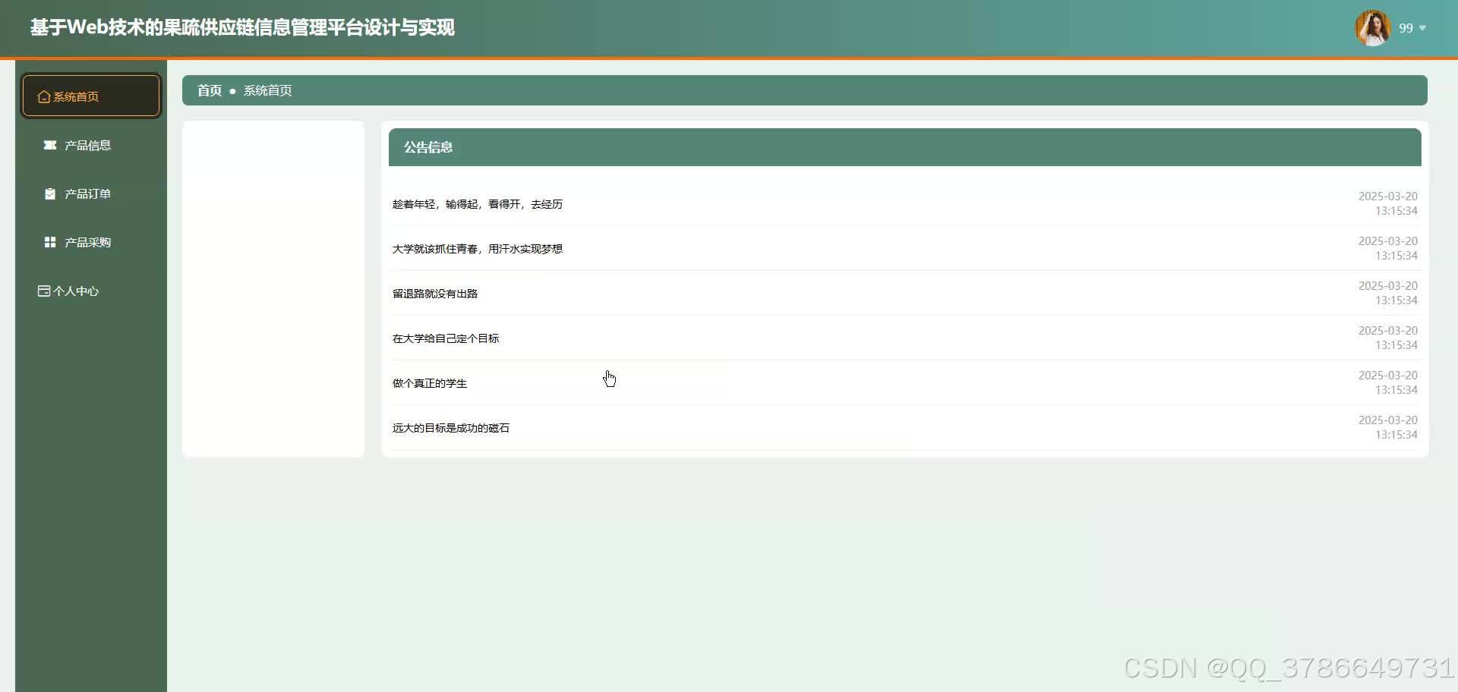Click the timestamp of the first announcement
The width and height of the screenshot is (1458, 692).
(x=1387, y=203)
